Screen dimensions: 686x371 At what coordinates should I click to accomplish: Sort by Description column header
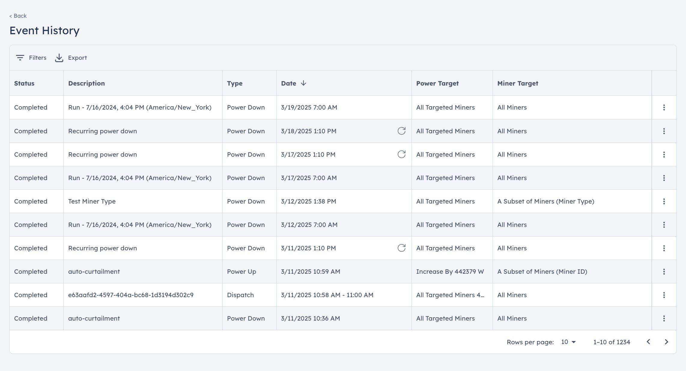(87, 83)
